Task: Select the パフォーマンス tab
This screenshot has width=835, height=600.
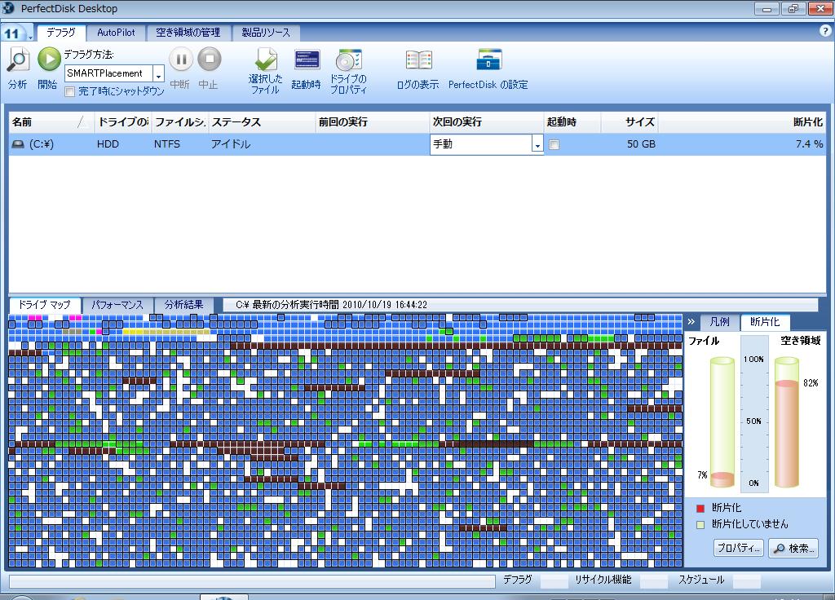Action: click(x=117, y=305)
